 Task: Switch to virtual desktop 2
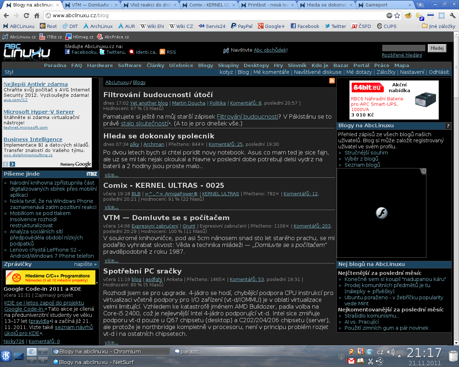pyautogui.click(x=42, y=351)
